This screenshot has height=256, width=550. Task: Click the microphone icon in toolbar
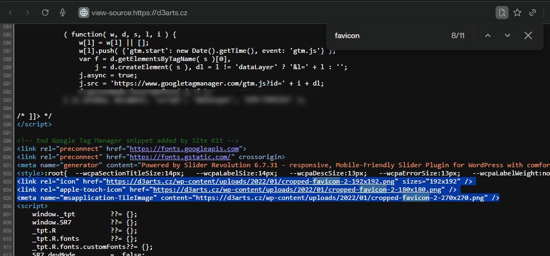coord(63,12)
